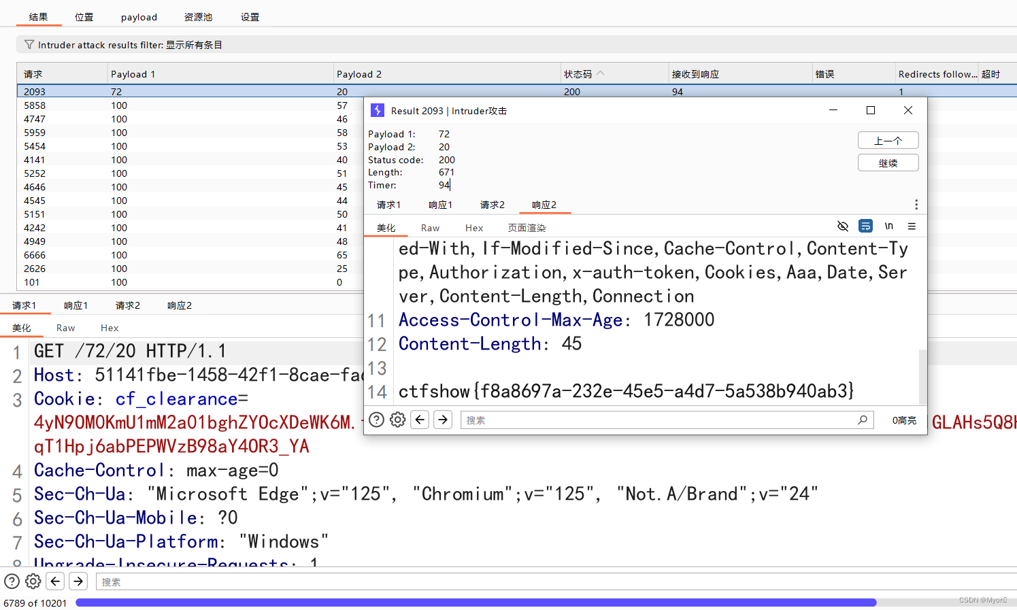
Task: Open the hamburger menu in response viewer
Action: click(x=912, y=226)
